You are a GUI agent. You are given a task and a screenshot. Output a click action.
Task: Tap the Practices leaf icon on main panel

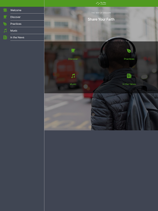pos(129,51)
